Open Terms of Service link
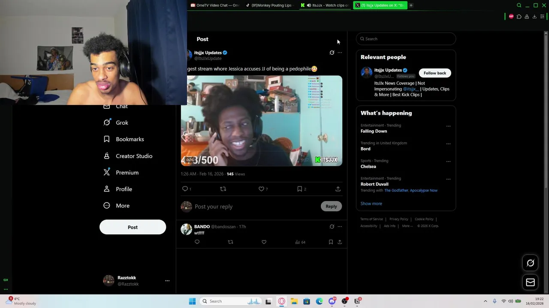This screenshot has height=308, width=549. click(371, 219)
